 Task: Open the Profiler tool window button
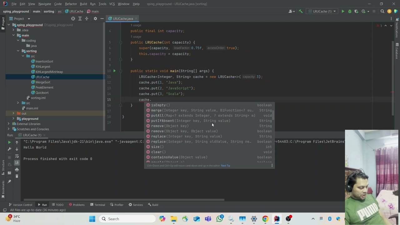[117, 205]
